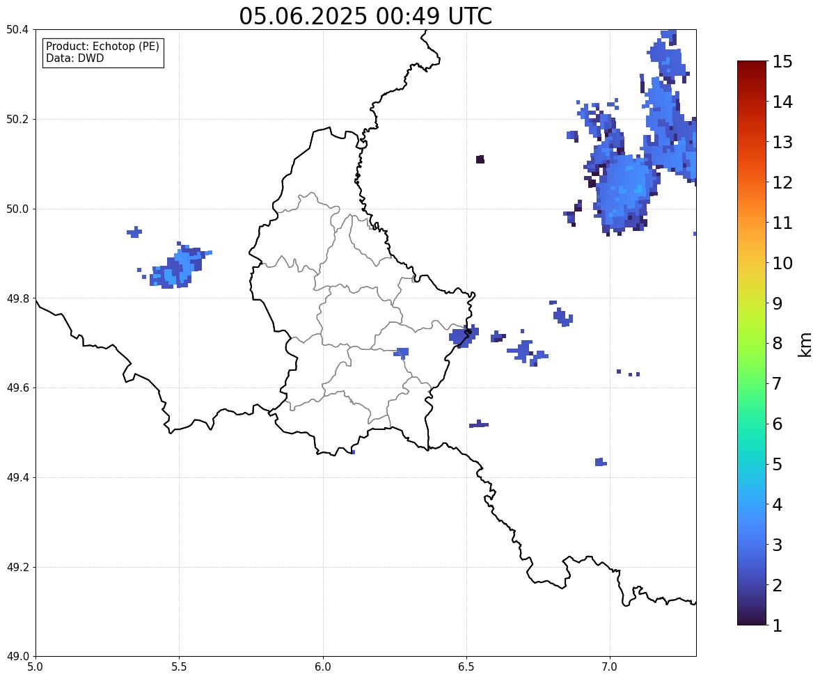Screen dimensions: 820x679
Task: Click the latitude axis label '50.2'
Action: tap(17, 119)
